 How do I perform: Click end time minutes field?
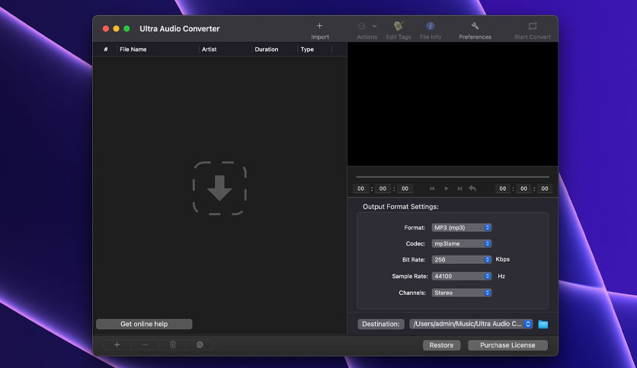click(x=524, y=189)
